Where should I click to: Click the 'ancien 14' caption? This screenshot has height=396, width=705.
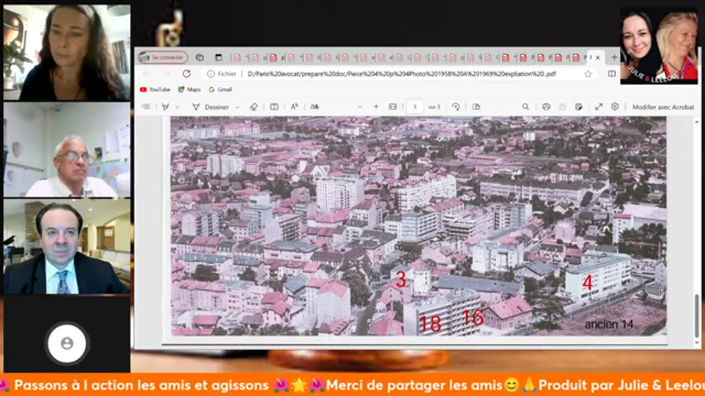click(609, 324)
